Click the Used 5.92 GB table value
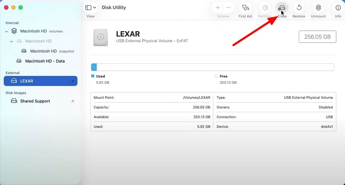Viewport: 345px width, 185px height. tap(204, 126)
